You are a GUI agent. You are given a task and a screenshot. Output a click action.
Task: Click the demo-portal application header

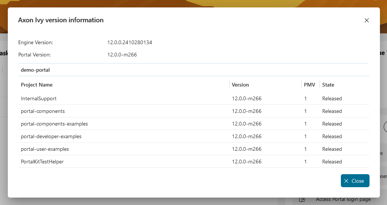click(194, 70)
